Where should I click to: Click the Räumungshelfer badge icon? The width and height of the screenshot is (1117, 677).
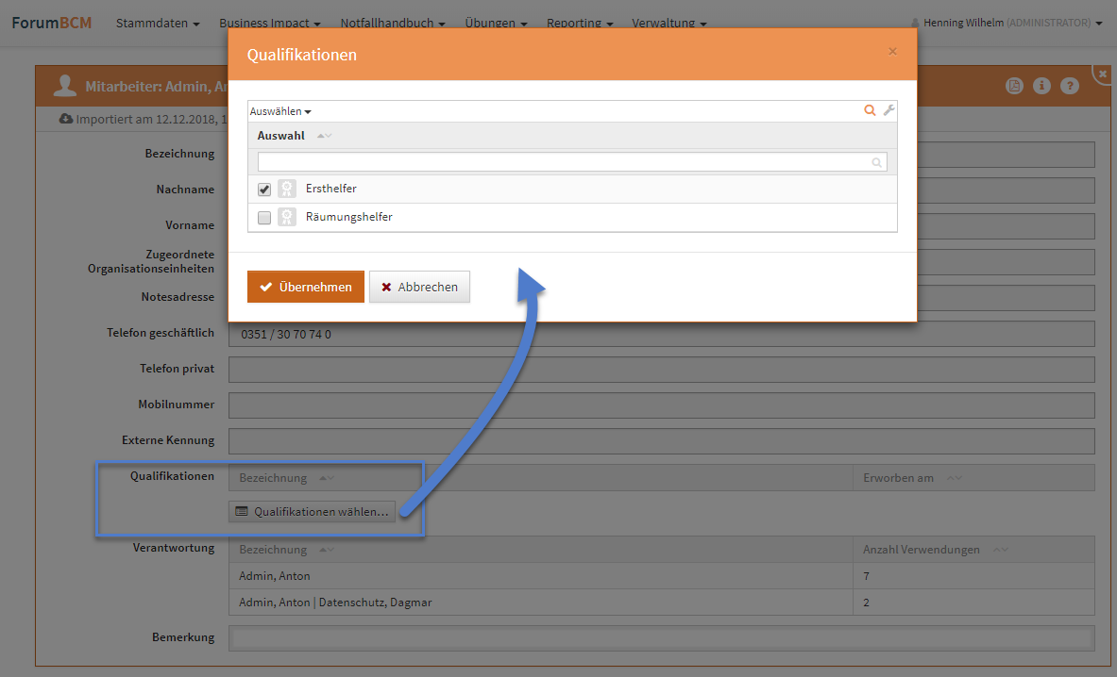point(287,217)
